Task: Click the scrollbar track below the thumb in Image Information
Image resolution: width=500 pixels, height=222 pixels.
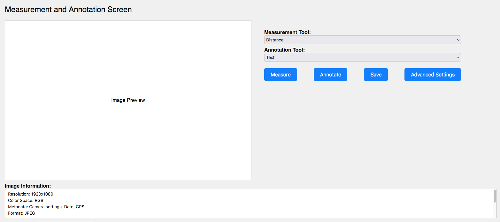Action: [x=495, y=211]
